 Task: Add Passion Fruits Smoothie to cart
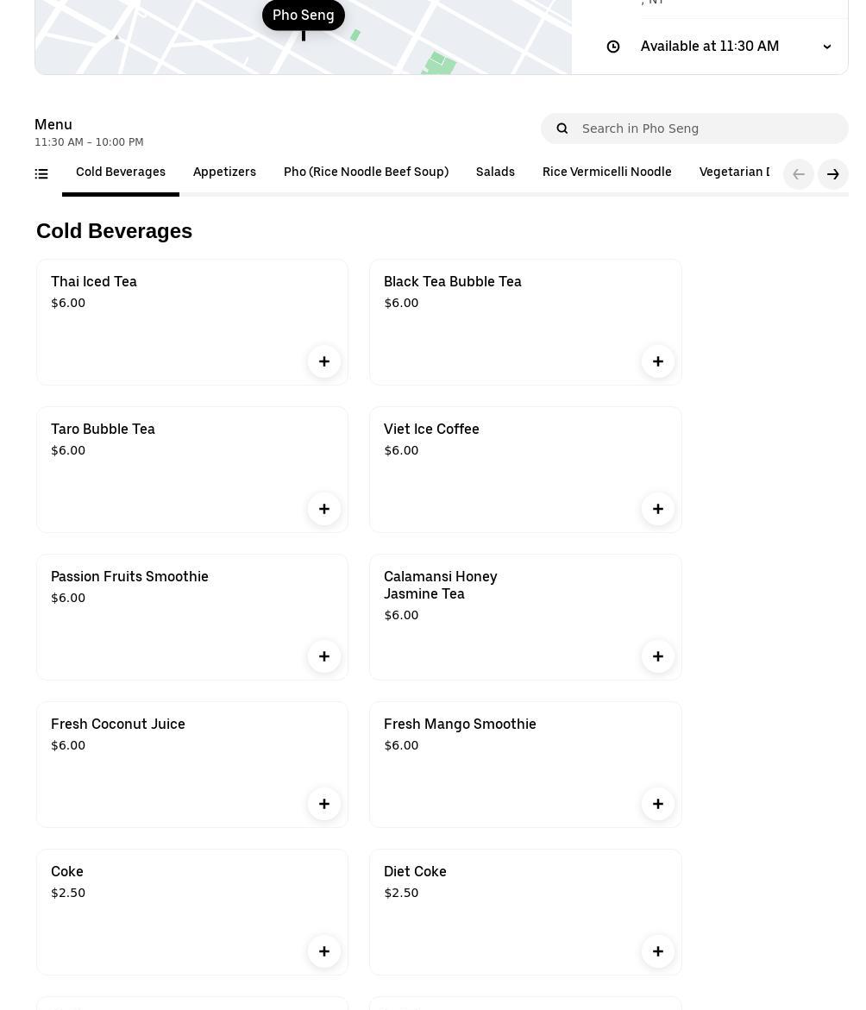(x=324, y=656)
